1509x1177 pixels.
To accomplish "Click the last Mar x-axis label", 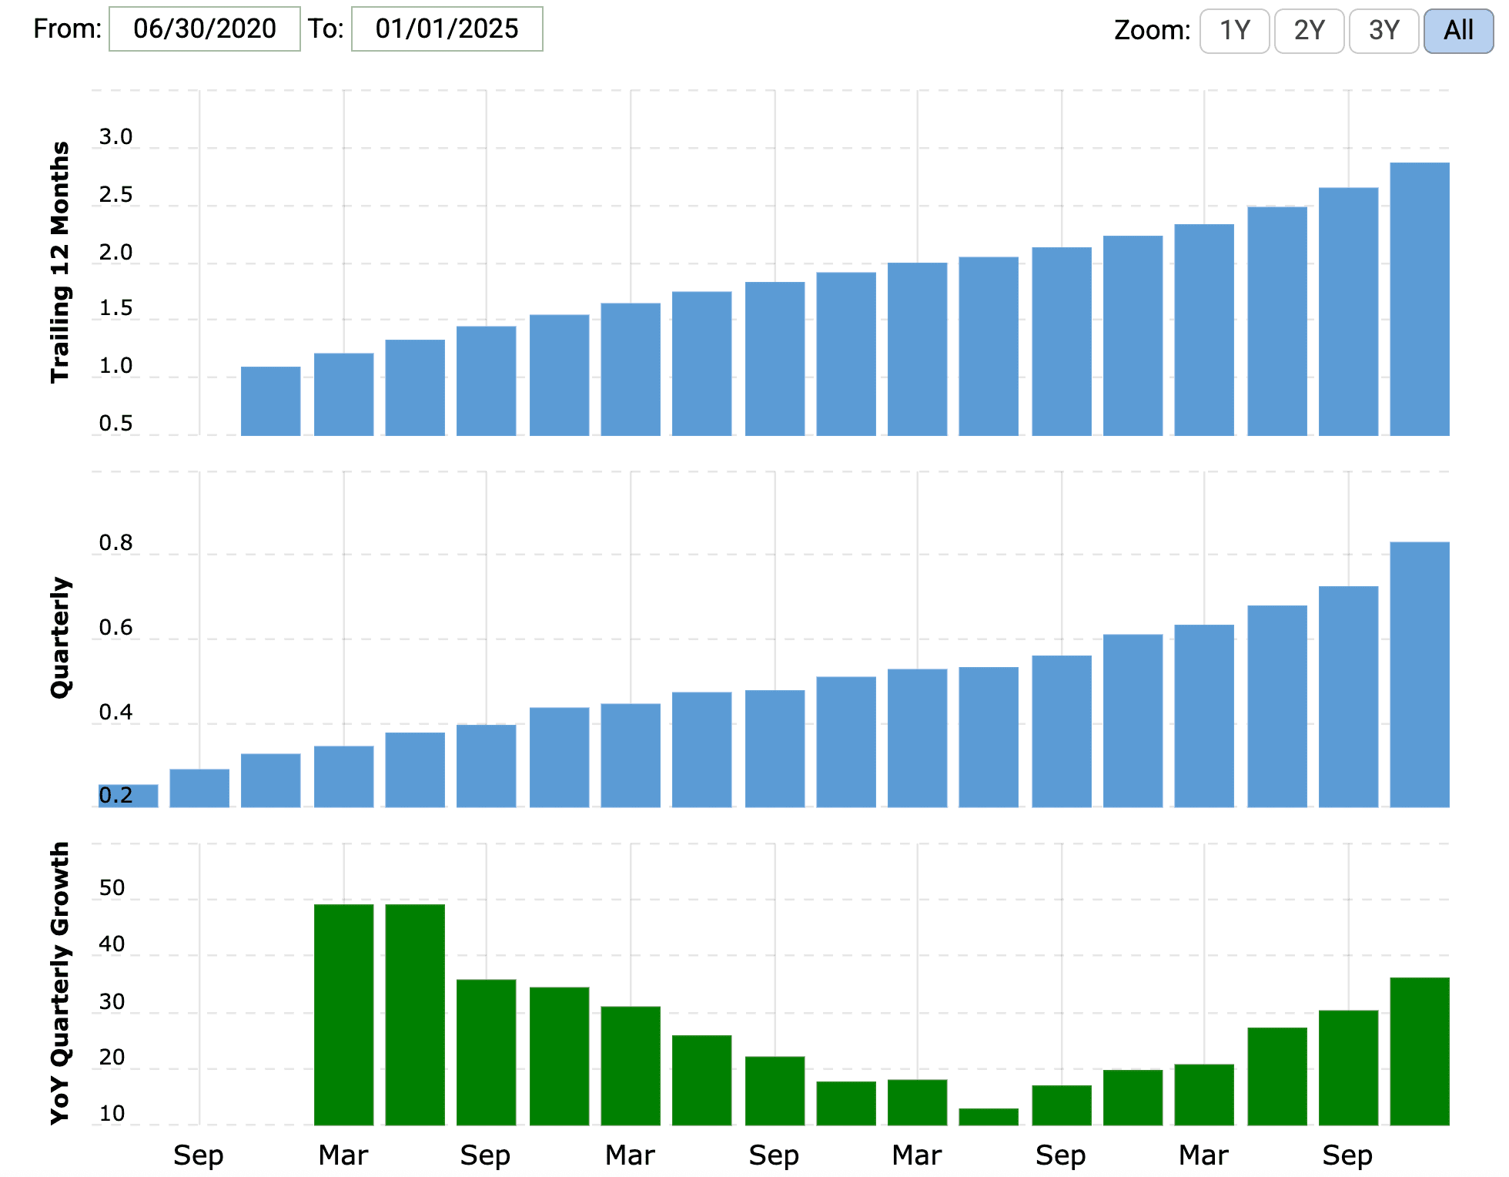I will click(1203, 1155).
